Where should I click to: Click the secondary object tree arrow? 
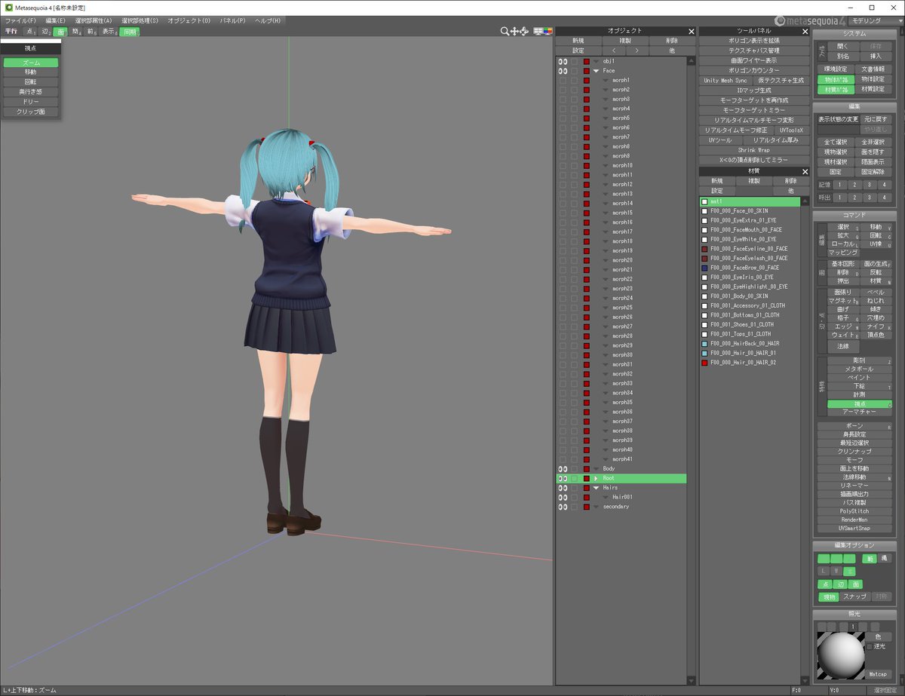(596, 507)
